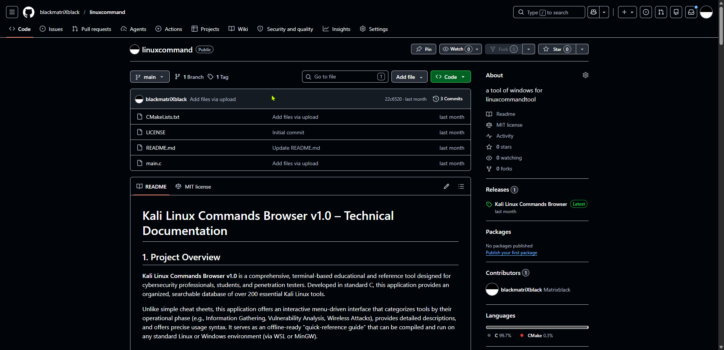This screenshot has width=724, height=350.
Task: Open the user profile avatar menu
Action: 706,12
